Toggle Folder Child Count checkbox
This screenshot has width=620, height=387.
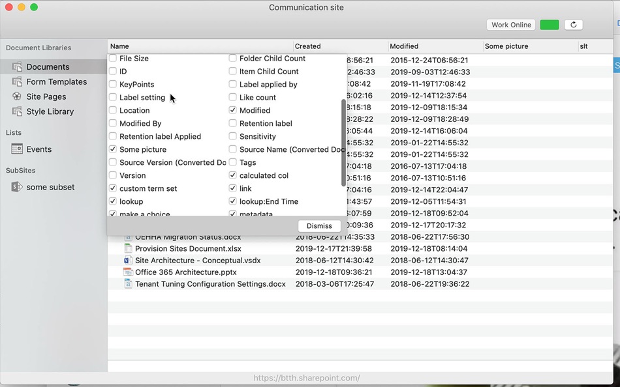pyautogui.click(x=232, y=58)
